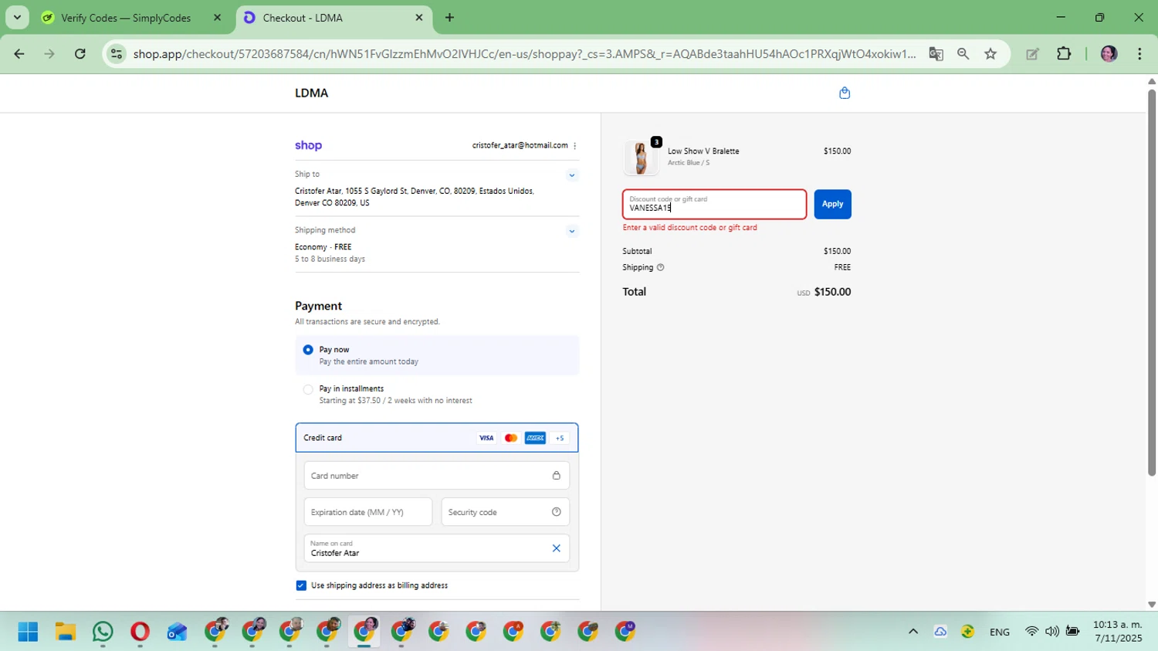Open account options next to email address
Screen dimensions: 1158x651
tap(574, 146)
